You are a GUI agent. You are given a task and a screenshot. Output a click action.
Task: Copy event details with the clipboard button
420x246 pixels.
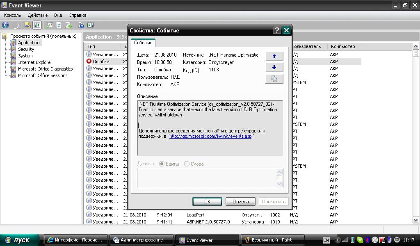click(x=274, y=79)
